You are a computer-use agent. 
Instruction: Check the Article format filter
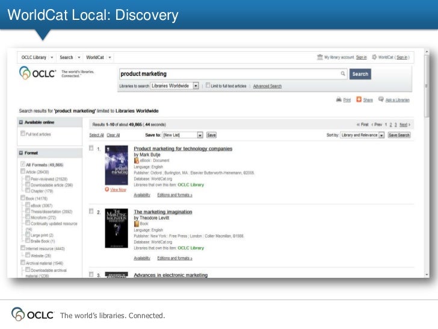23,172
